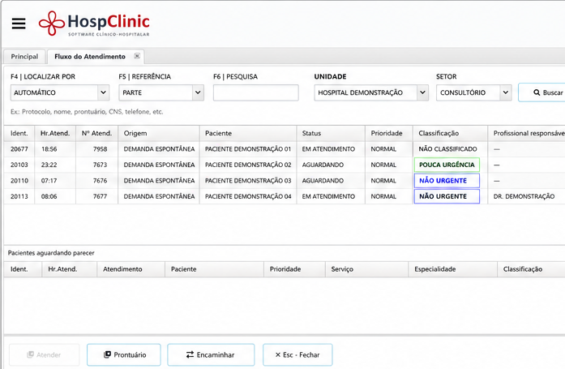Click the Profissional responsável column header
Screen dimensions: 565x369
[x=526, y=133]
